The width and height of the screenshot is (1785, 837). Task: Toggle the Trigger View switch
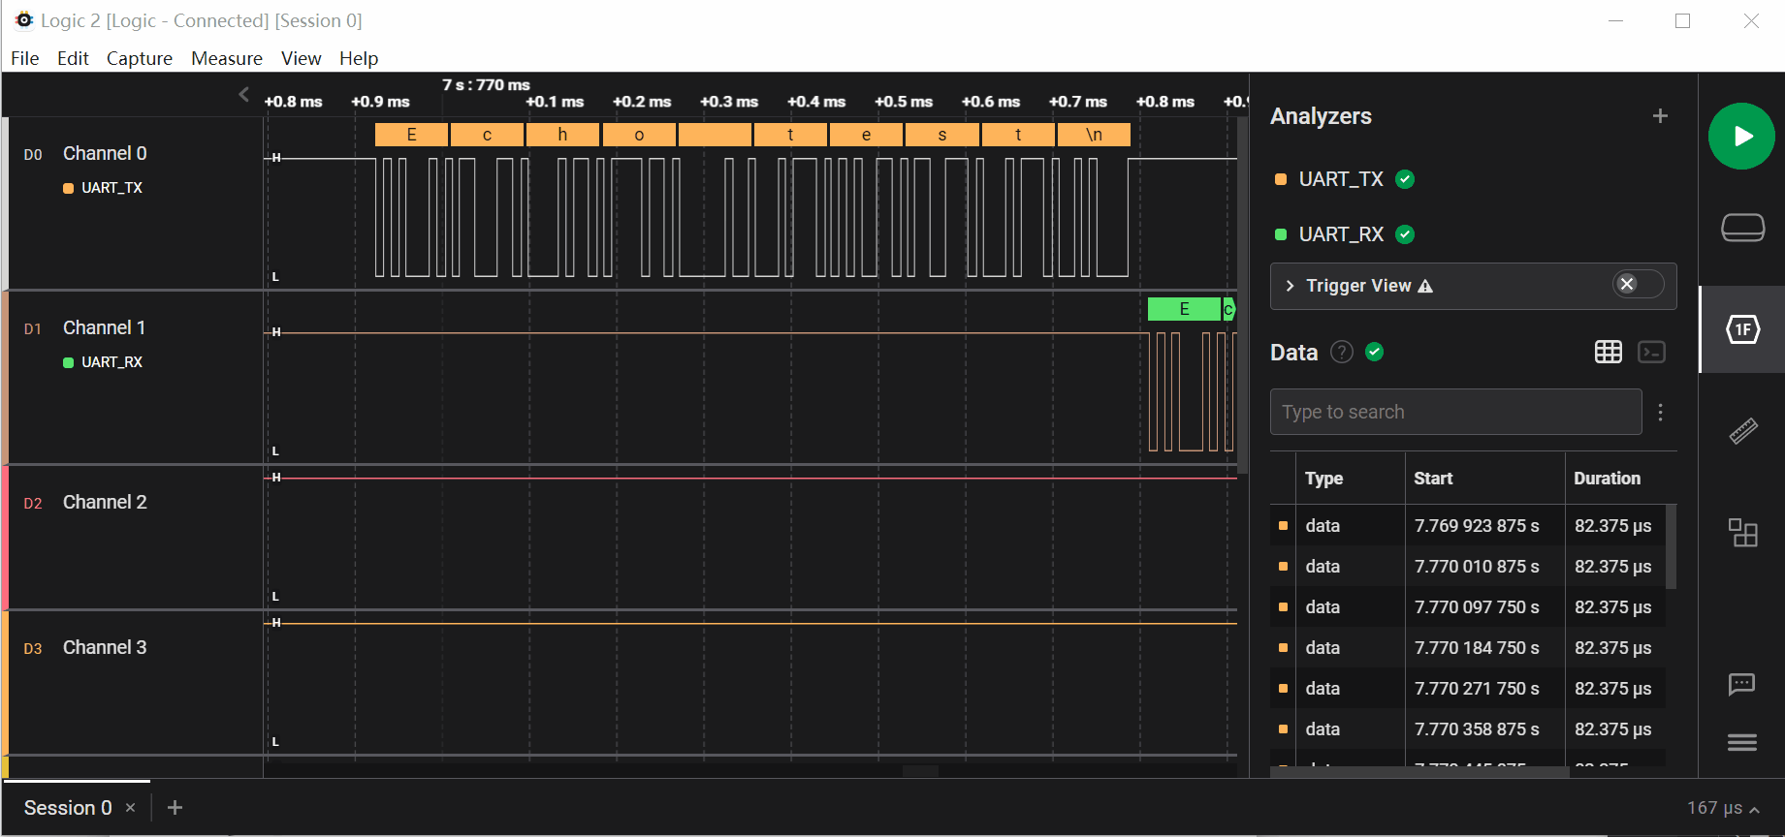click(1638, 284)
